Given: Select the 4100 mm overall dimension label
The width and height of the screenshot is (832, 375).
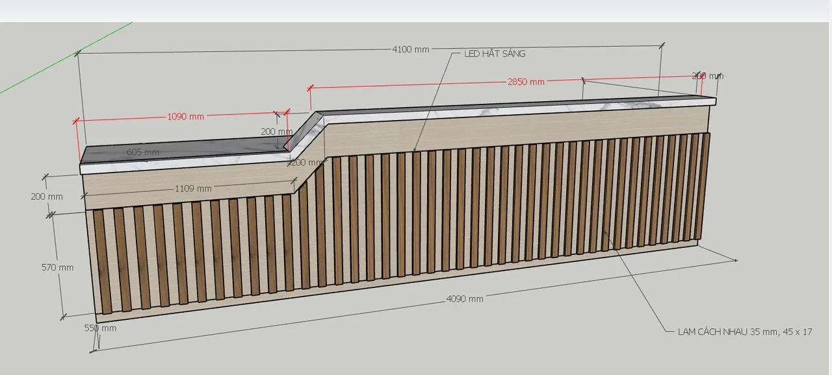Looking at the screenshot, I should pos(410,49).
